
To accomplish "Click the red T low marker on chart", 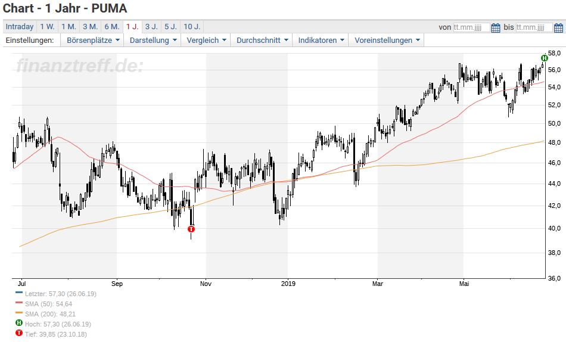I will coord(191,229).
